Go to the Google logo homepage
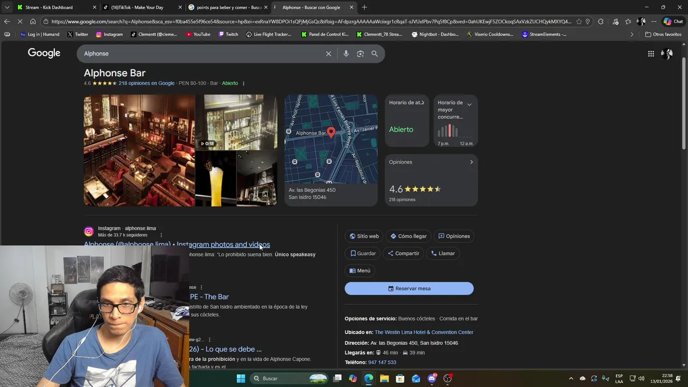The width and height of the screenshot is (688, 387). tap(44, 53)
